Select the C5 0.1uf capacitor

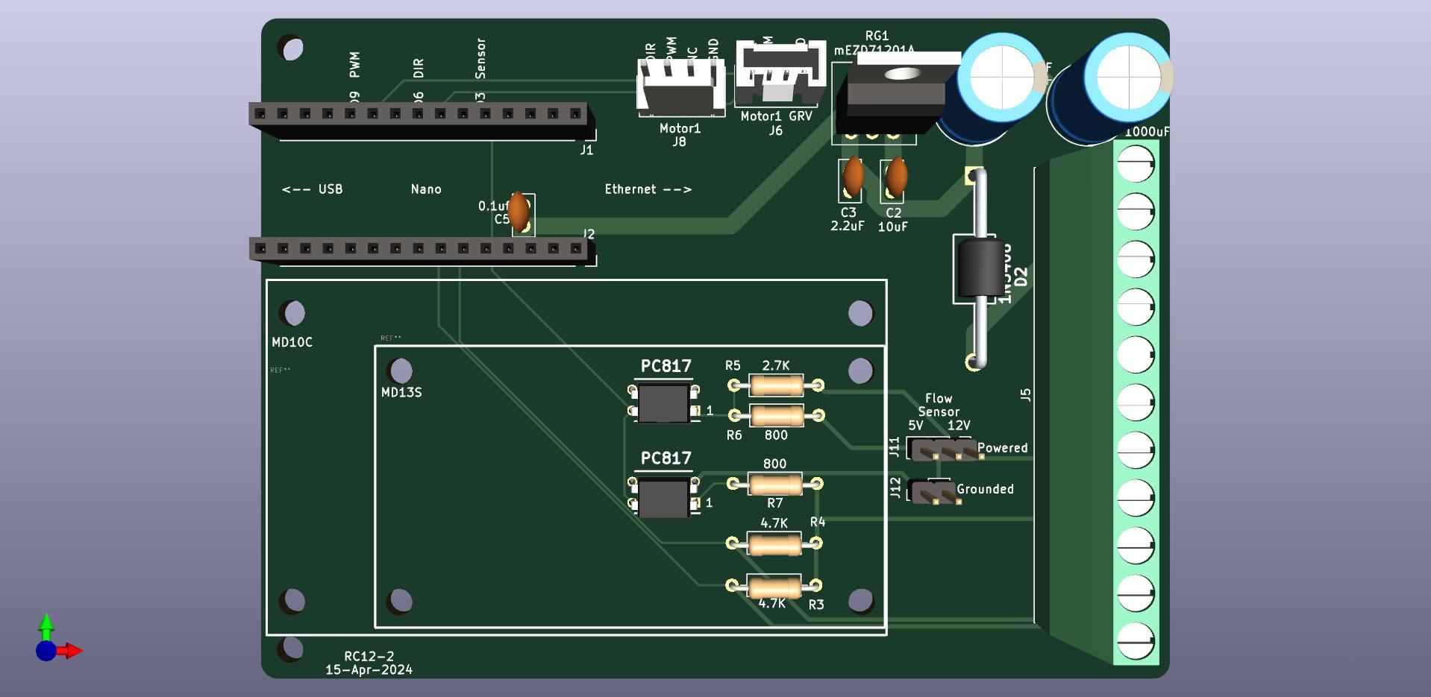click(x=519, y=212)
